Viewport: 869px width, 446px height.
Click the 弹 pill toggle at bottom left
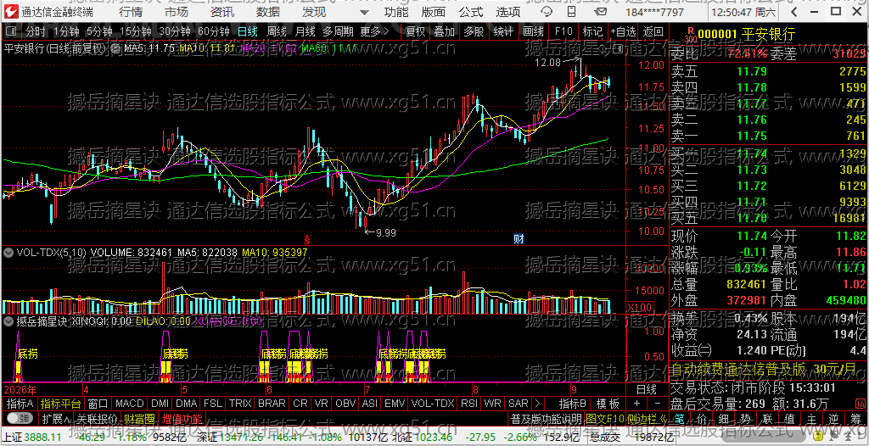coord(19,418)
